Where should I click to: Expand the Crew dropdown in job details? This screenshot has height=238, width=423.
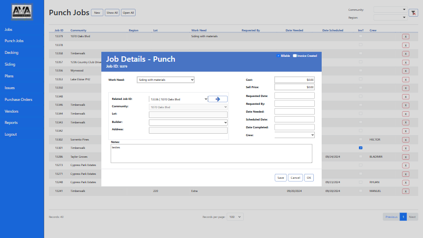click(x=294, y=135)
